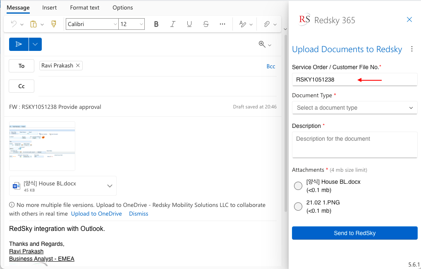The image size is (421, 269).
Task: Open the Select a document type dropdown
Action: pyautogui.click(x=355, y=108)
